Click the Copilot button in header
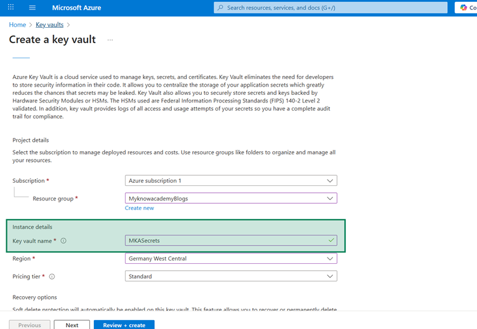Image resolution: width=477 pixels, height=329 pixels. coord(466,8)
